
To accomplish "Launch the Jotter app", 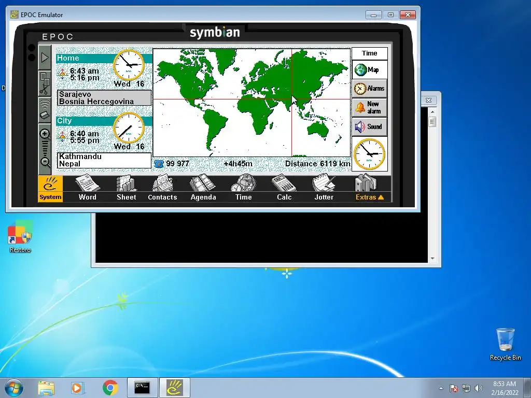I will pyautogui.click(x=324, y=188).
